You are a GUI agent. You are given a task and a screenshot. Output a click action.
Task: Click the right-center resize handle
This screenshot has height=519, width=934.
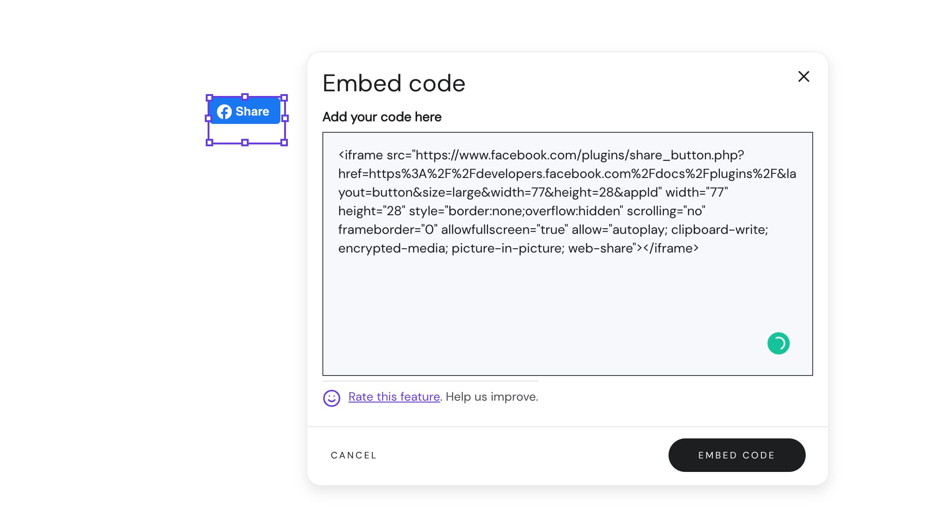click(284, 119)
